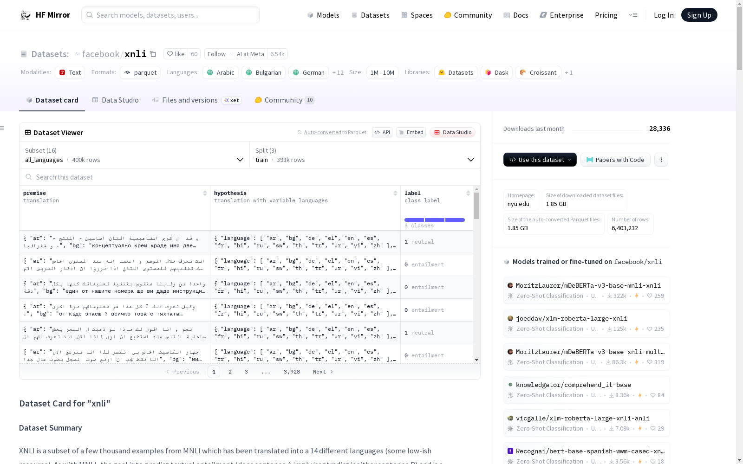Click the HF Mirror logo icon
Screen dimensions: 743x464
pos(26,15)
